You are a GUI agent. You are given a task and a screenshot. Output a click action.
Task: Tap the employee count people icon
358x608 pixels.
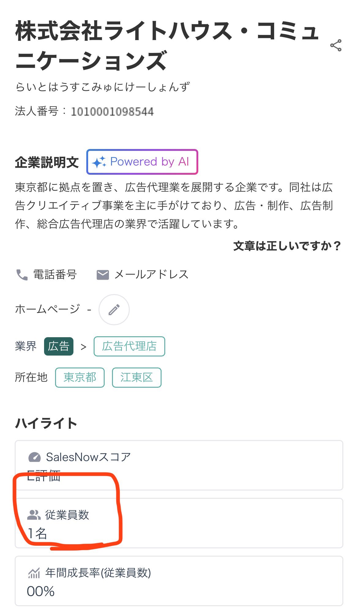click(34, 515)
